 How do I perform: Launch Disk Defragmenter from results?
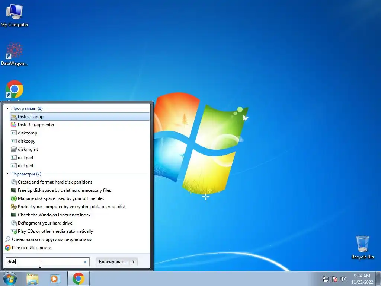pyautogui.click(x=80, y=125)
